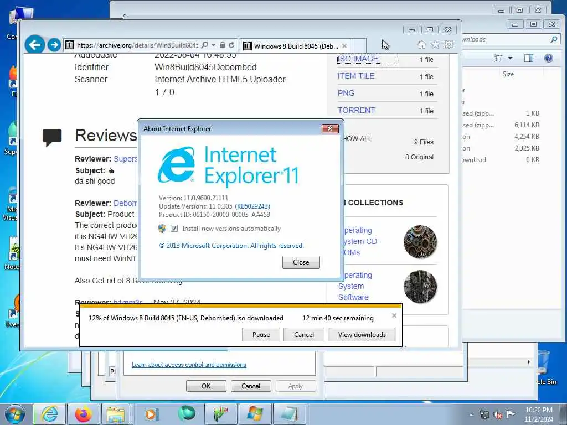Image resolution: width=567 pixels, height=425 pixels.
Task: Open a new tab with the blank tab button
Action: pyautogui.click(x=358, y=46)
